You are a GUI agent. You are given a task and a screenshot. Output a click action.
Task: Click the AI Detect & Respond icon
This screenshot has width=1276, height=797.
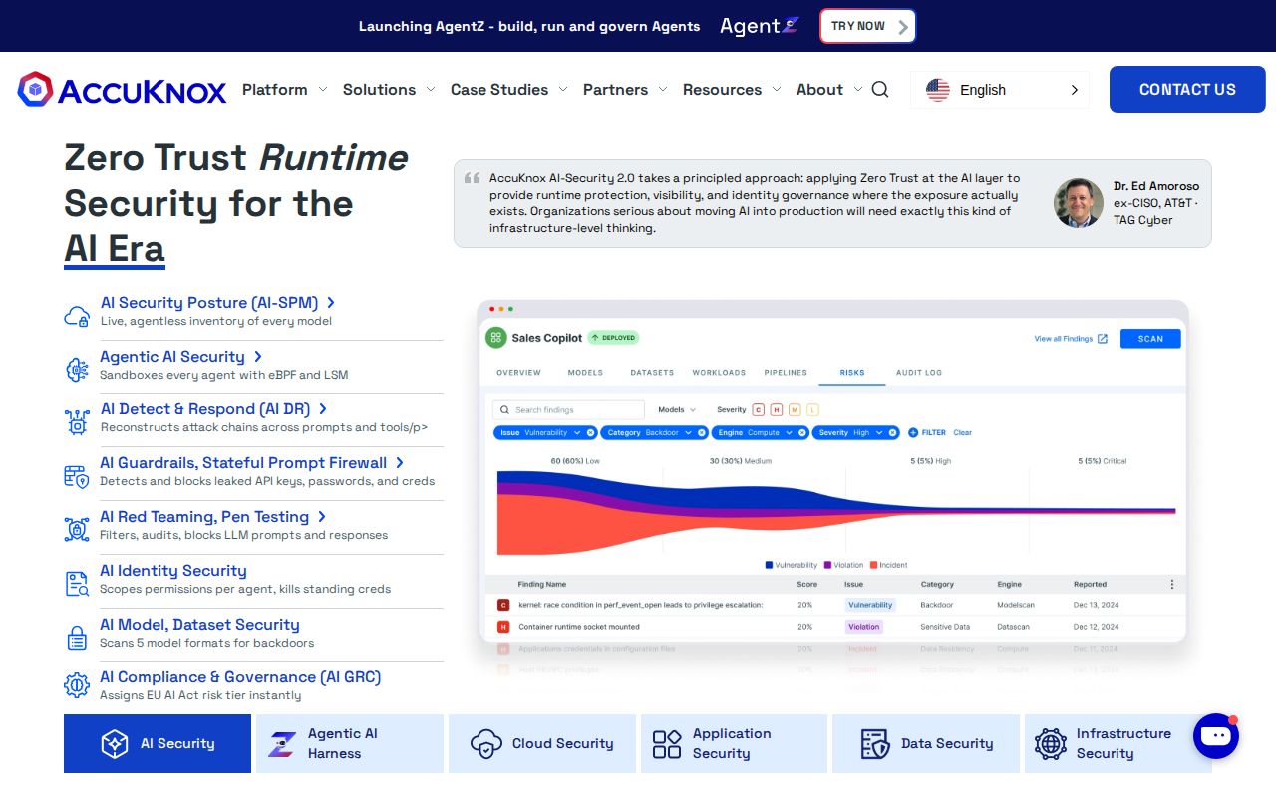point(77,421)
